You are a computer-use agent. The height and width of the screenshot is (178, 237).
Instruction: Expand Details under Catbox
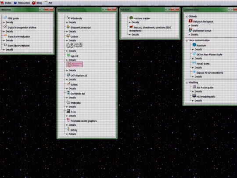pyautogui.click(x=71, y=40)
